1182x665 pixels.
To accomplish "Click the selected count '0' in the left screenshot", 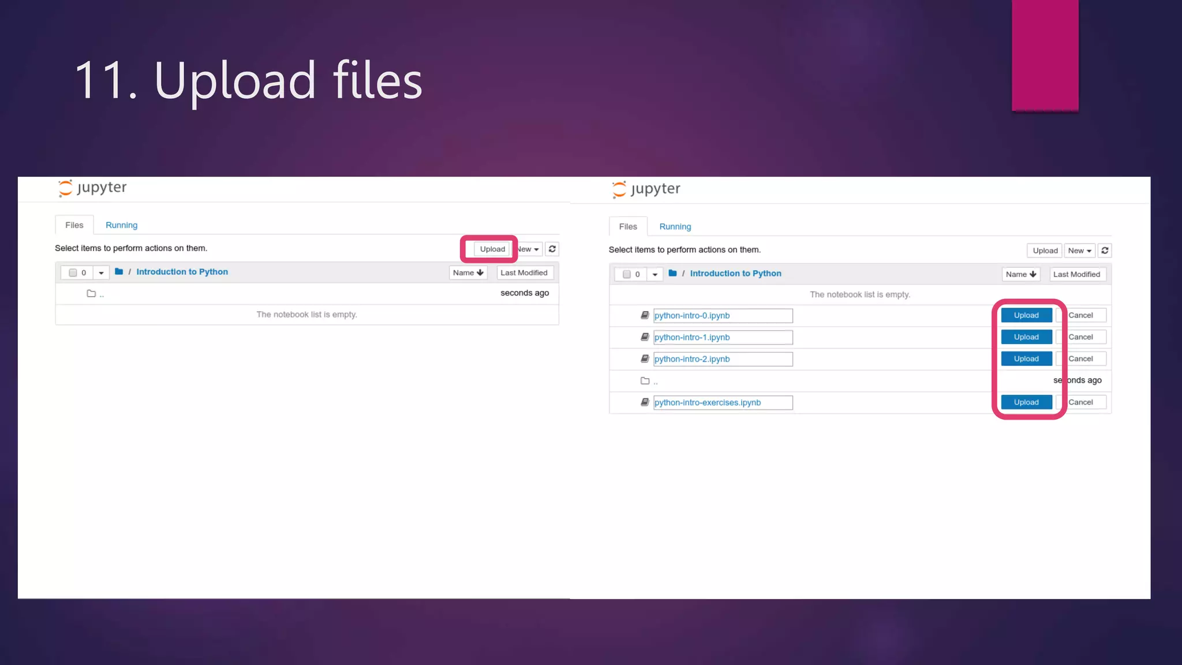I will [84, 273].
